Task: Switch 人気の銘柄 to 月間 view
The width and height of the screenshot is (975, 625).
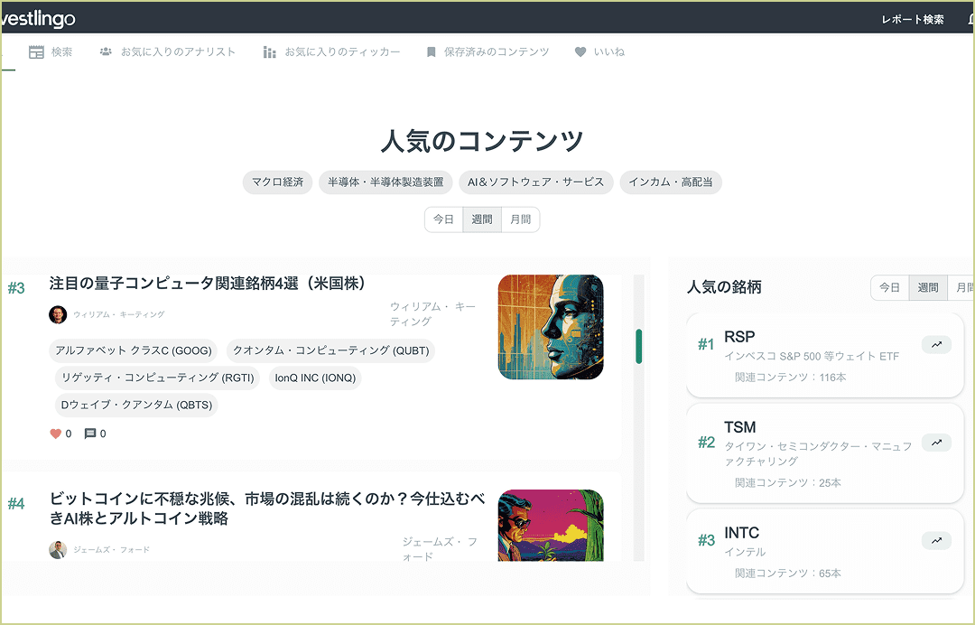Action: pos(964,287)
